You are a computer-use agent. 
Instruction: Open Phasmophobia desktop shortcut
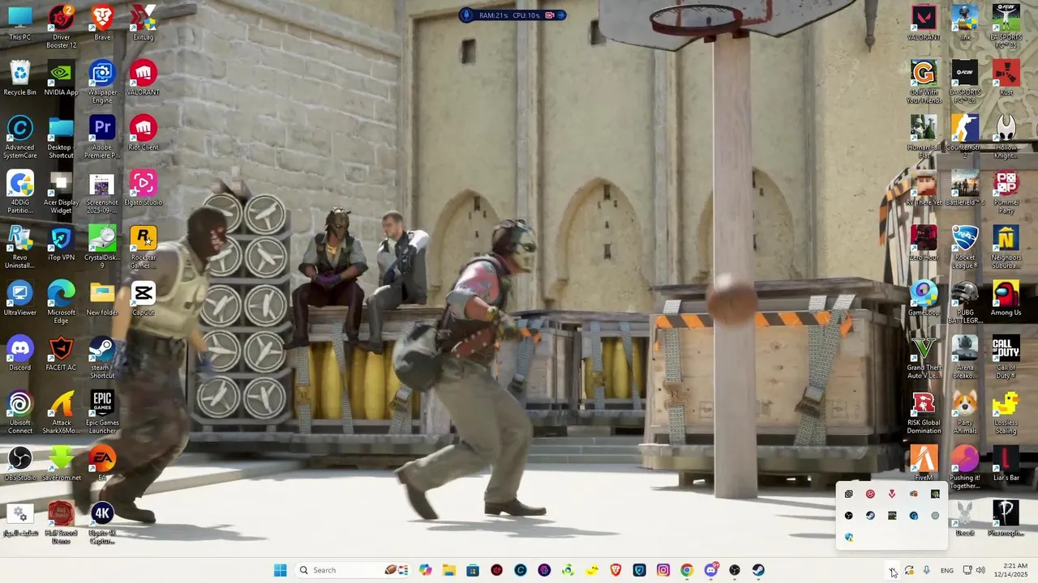[x=1006, y=518]
